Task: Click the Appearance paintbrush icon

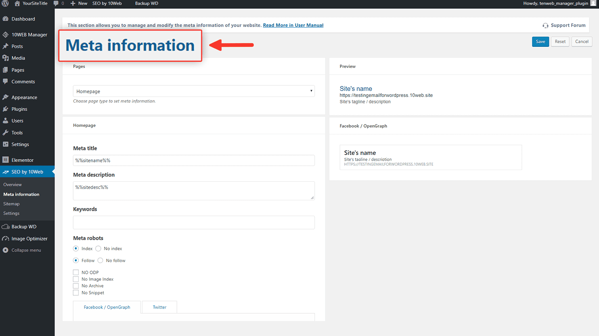Action: click(6, 97)
